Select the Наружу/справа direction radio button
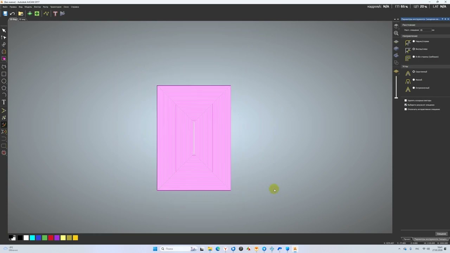 (414, 41)
